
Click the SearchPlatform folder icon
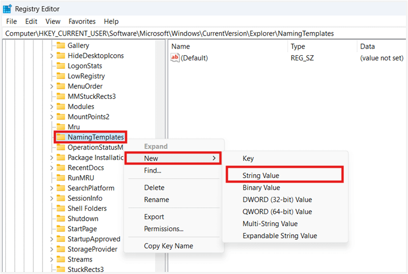click(61, 188)
